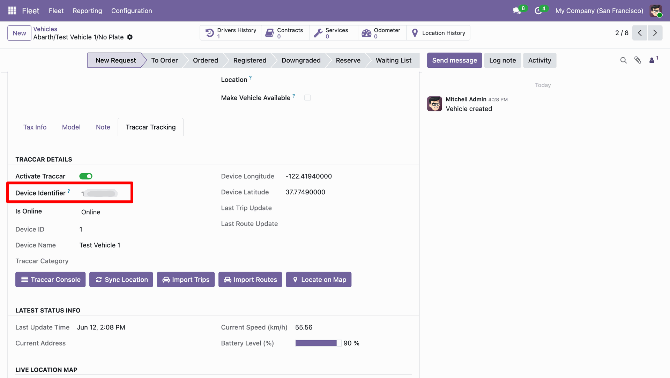Switch to Note tab
Viewport: 670px width, 378px height.
[103, 127]
